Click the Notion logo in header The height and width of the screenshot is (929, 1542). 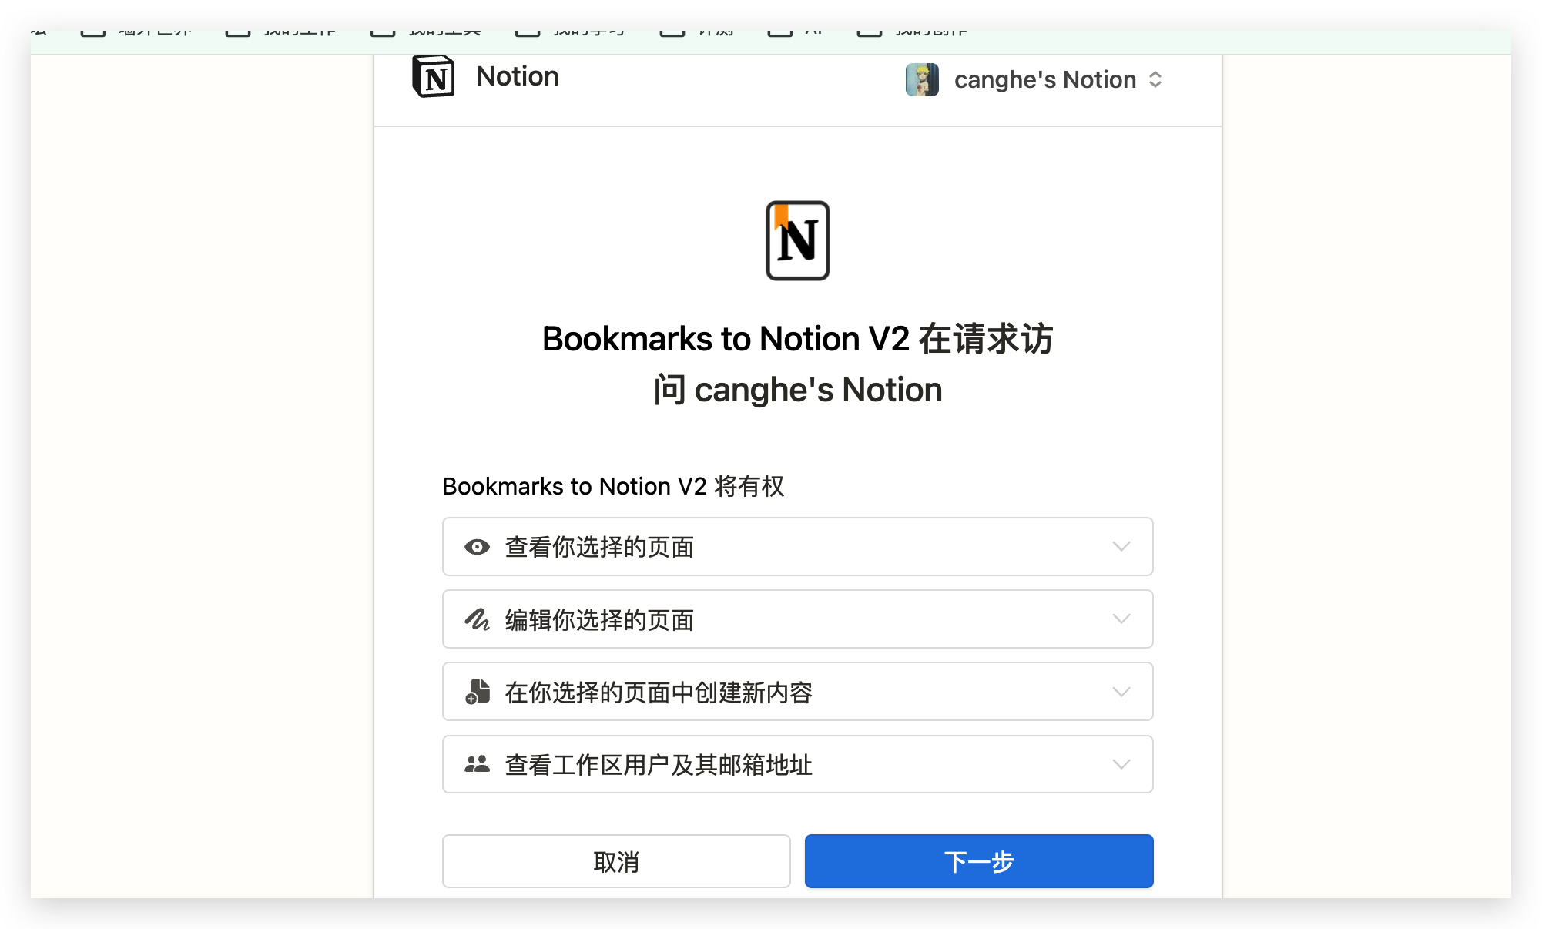point(434,77)
